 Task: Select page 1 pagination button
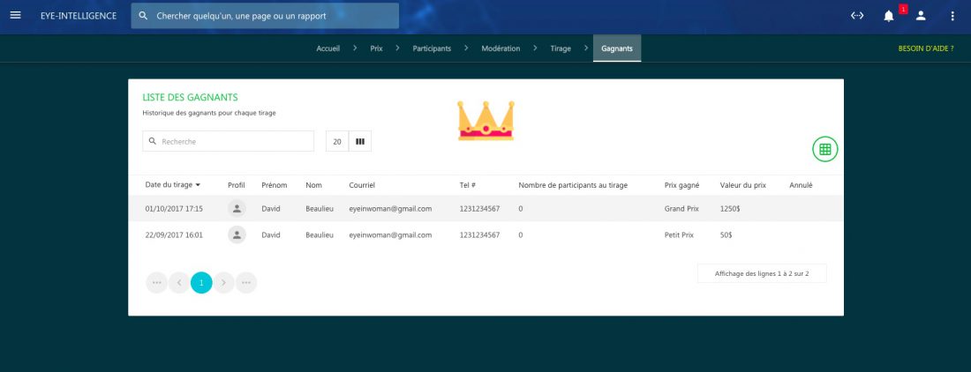click(x=201, y=282)
